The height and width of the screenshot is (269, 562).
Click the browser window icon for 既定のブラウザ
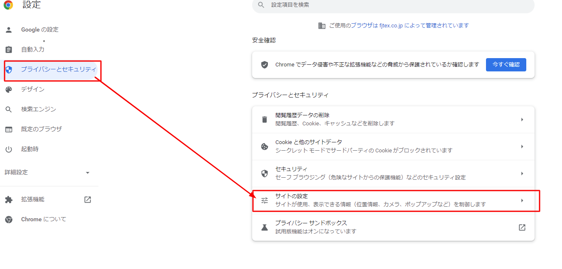[x=8, y=130]
